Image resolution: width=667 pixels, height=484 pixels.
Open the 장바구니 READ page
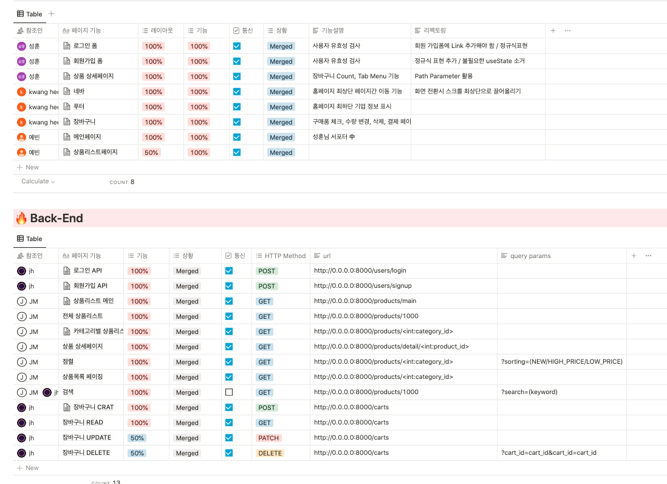pos(83,422)
